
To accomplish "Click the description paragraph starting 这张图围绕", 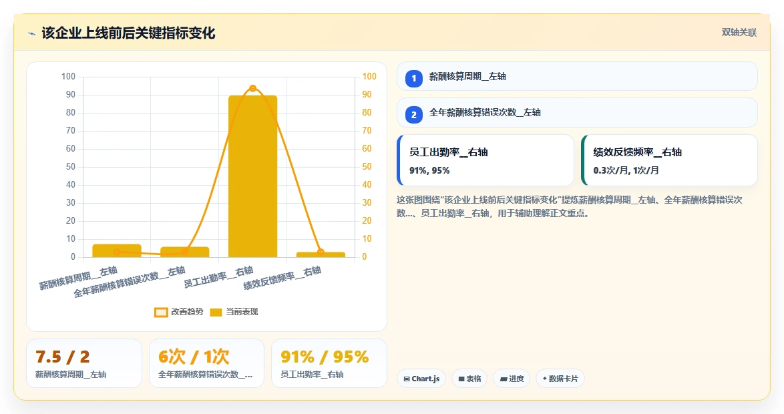I will click(570, 206).
